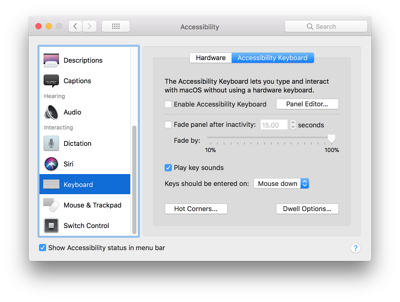The image size is (400, 302).
Task: Click the Fade by slider handle
Action: (331, 139)
